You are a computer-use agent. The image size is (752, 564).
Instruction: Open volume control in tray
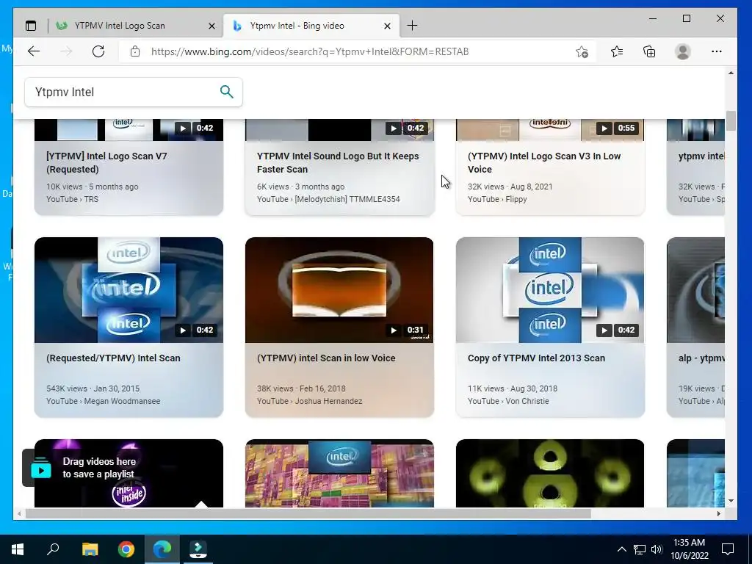(657, 549)
